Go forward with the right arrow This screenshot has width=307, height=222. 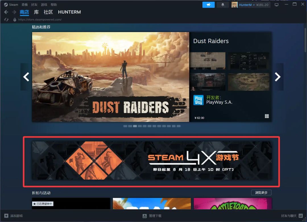pos(14,12)
